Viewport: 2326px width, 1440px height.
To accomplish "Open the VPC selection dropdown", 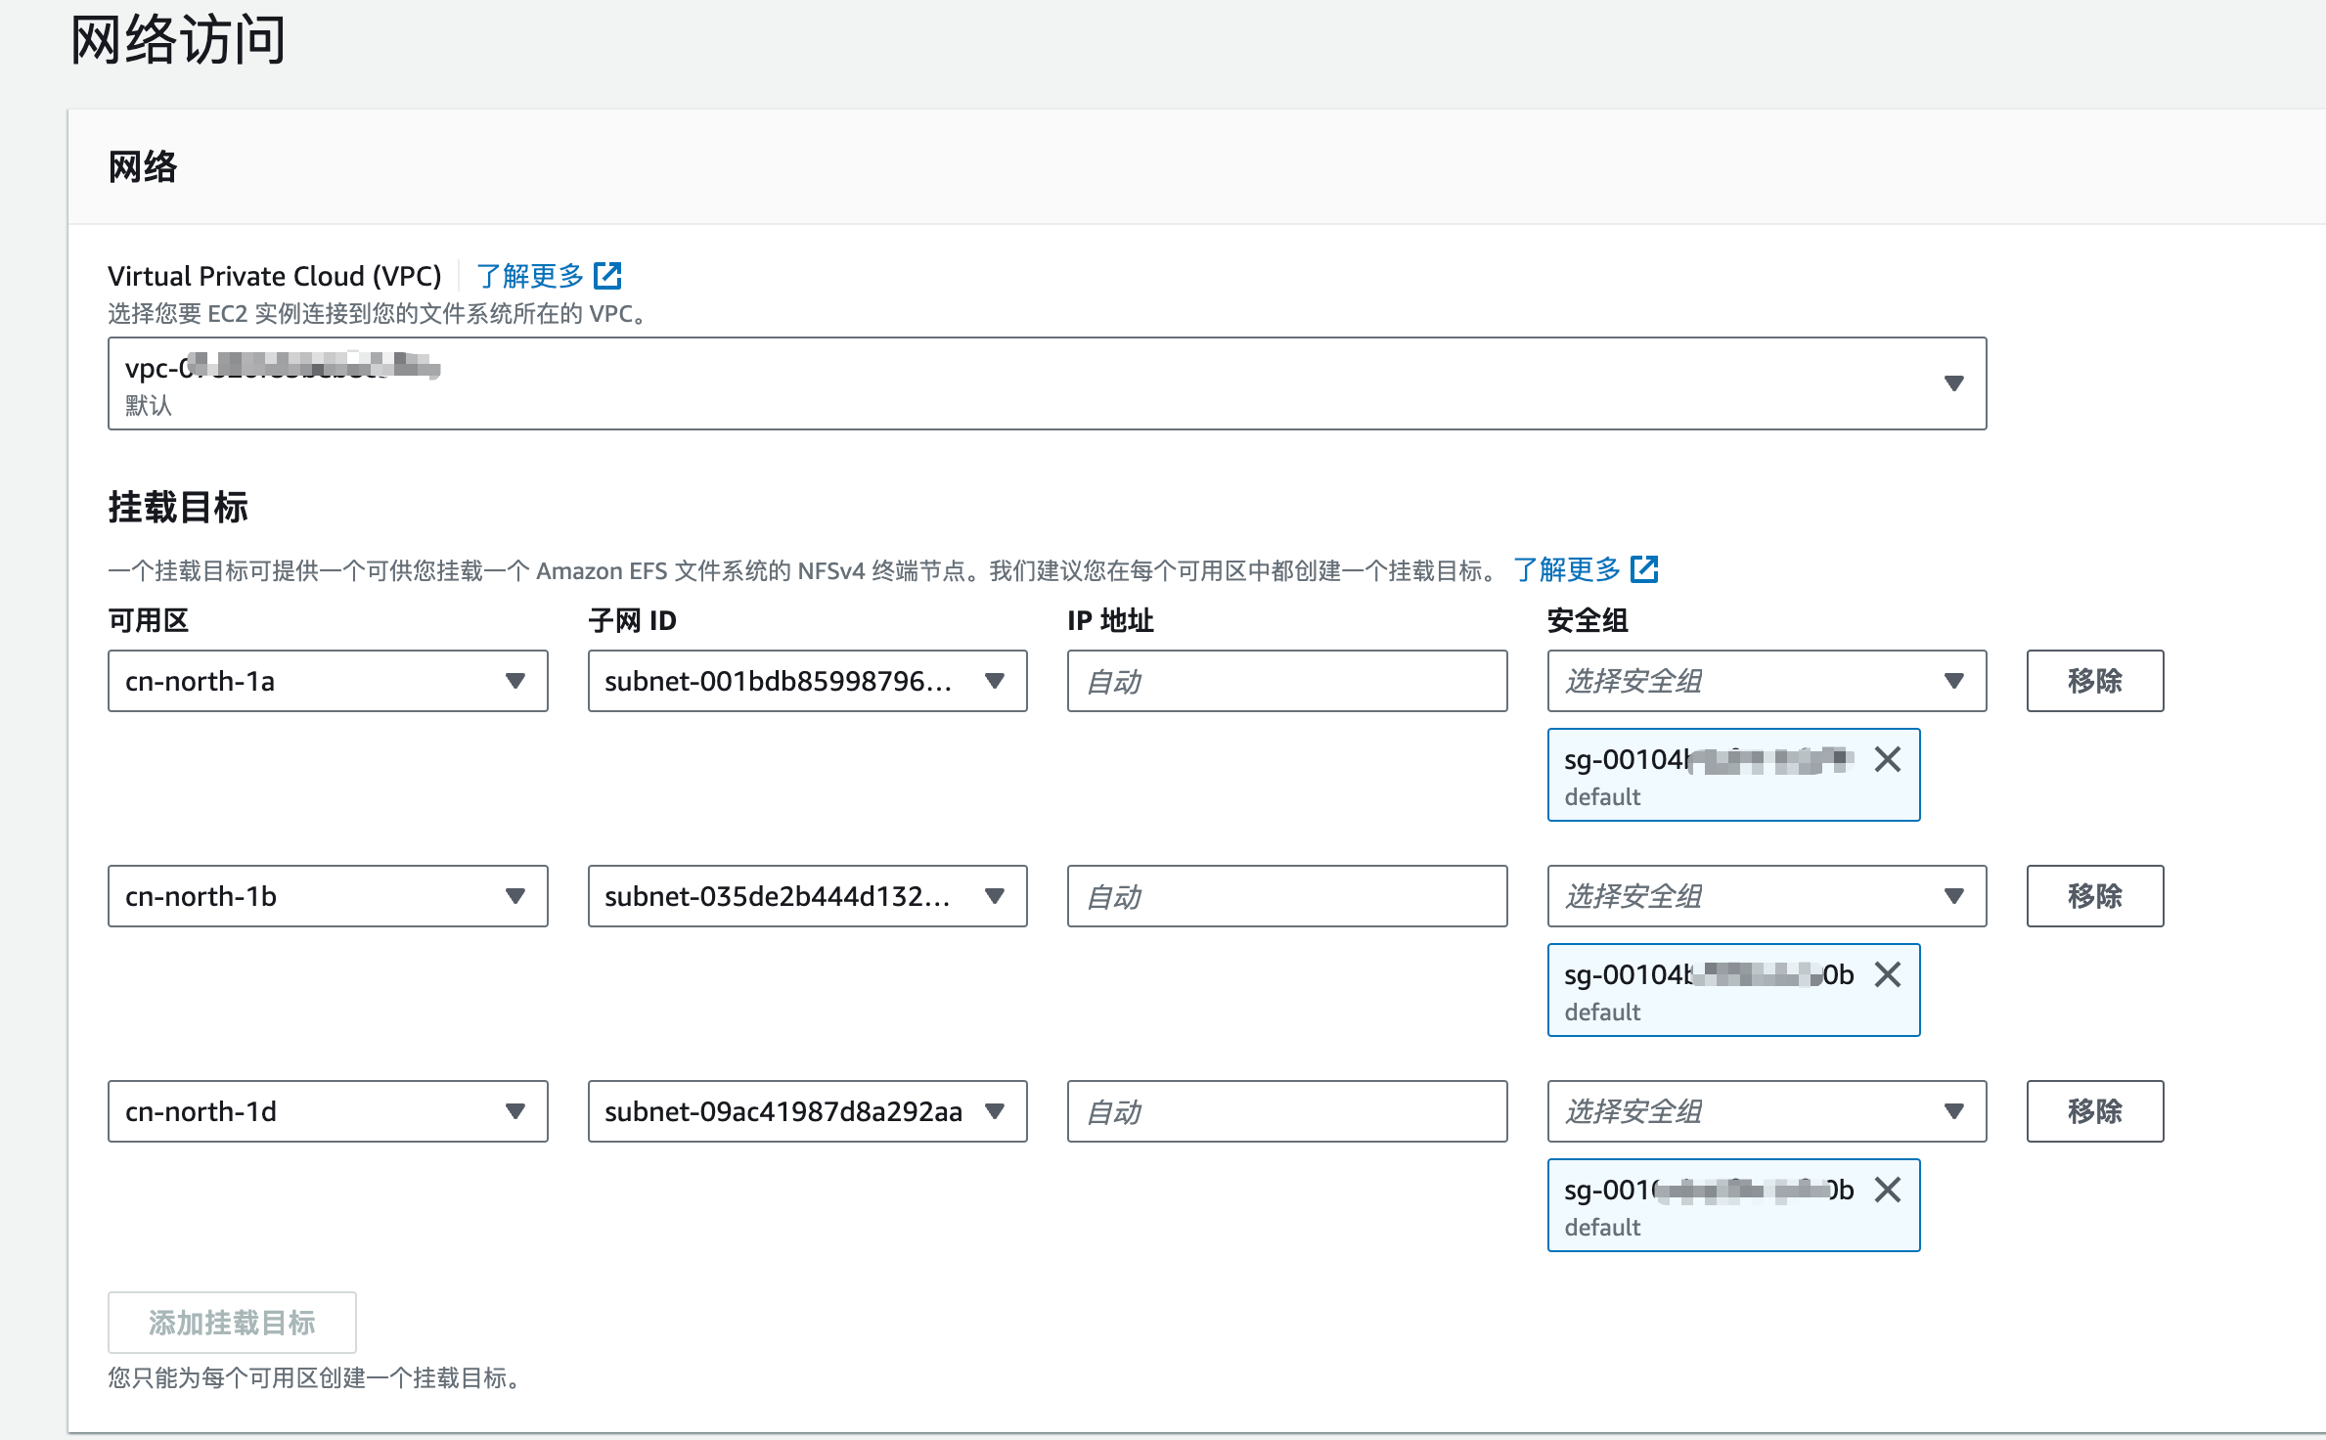I will [1047, 383].
